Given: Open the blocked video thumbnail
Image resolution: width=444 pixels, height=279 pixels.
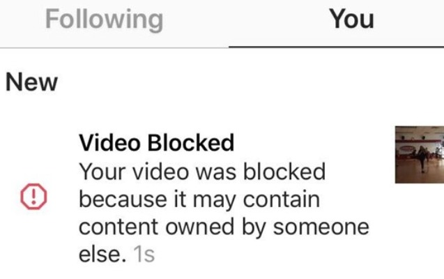Looking at the screenshot, I should [420, 155].
